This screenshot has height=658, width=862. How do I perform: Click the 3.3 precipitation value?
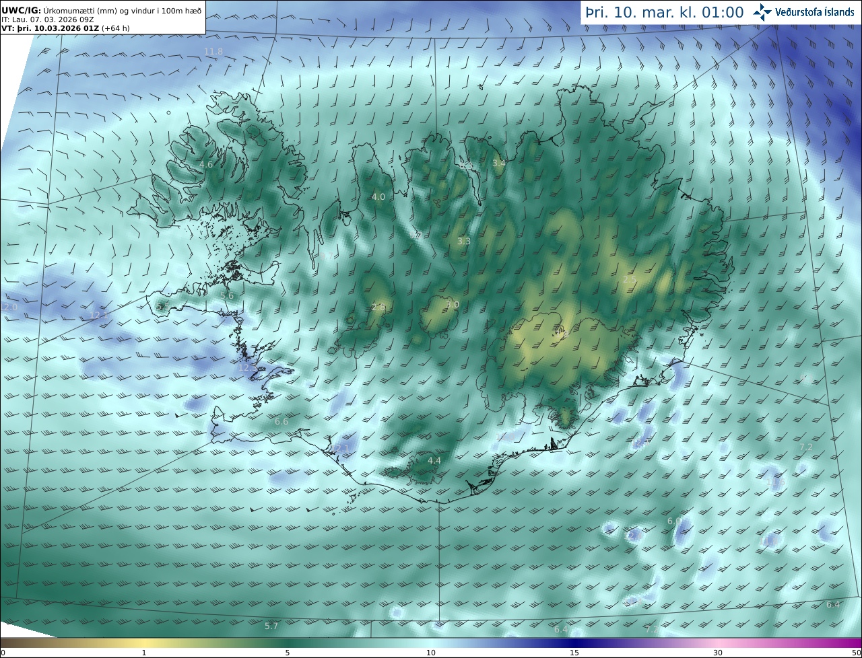click(x=464, y=241)
